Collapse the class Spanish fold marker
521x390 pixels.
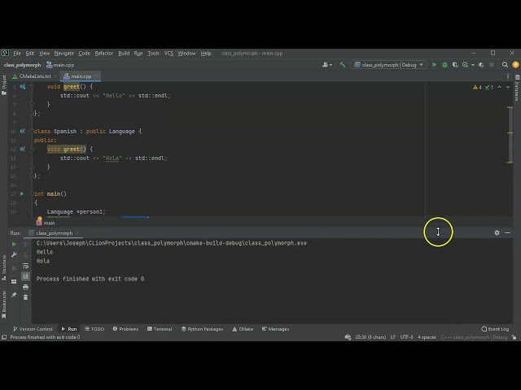pos(33,132)
